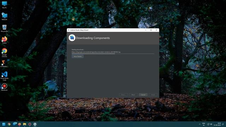This screenshot has width=226, height=127.
Task: Switch to Bandicam recorder in the taskbar
Action: click(x=30, y=124)
